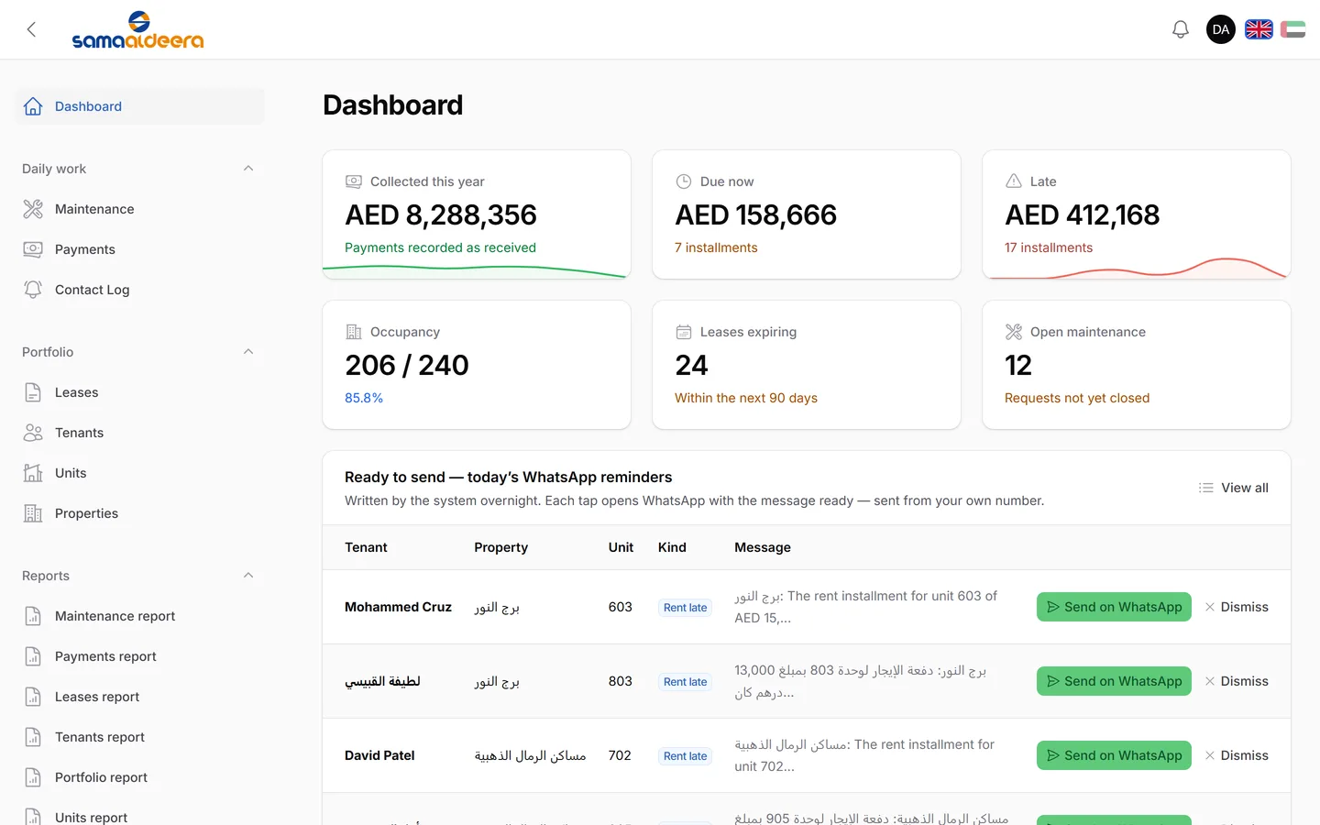Switch language to UAE flag
The image size is (1320, 825).
[1292, 29]
